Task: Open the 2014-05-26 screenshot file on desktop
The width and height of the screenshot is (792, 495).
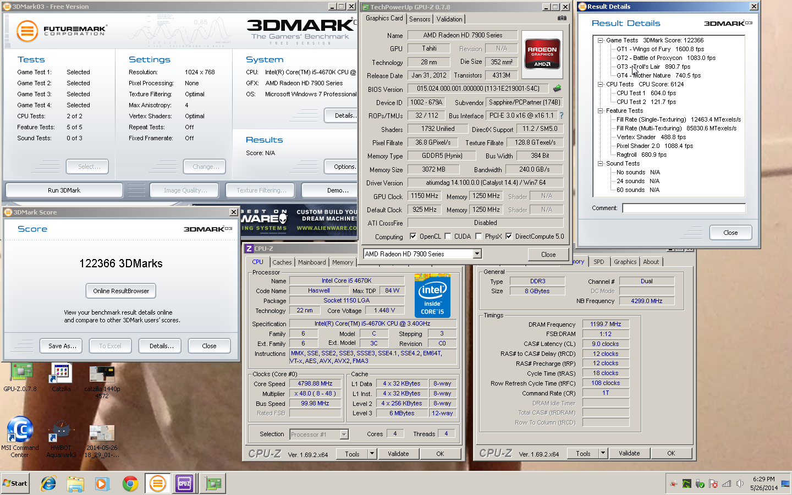Action: [102, 441]
